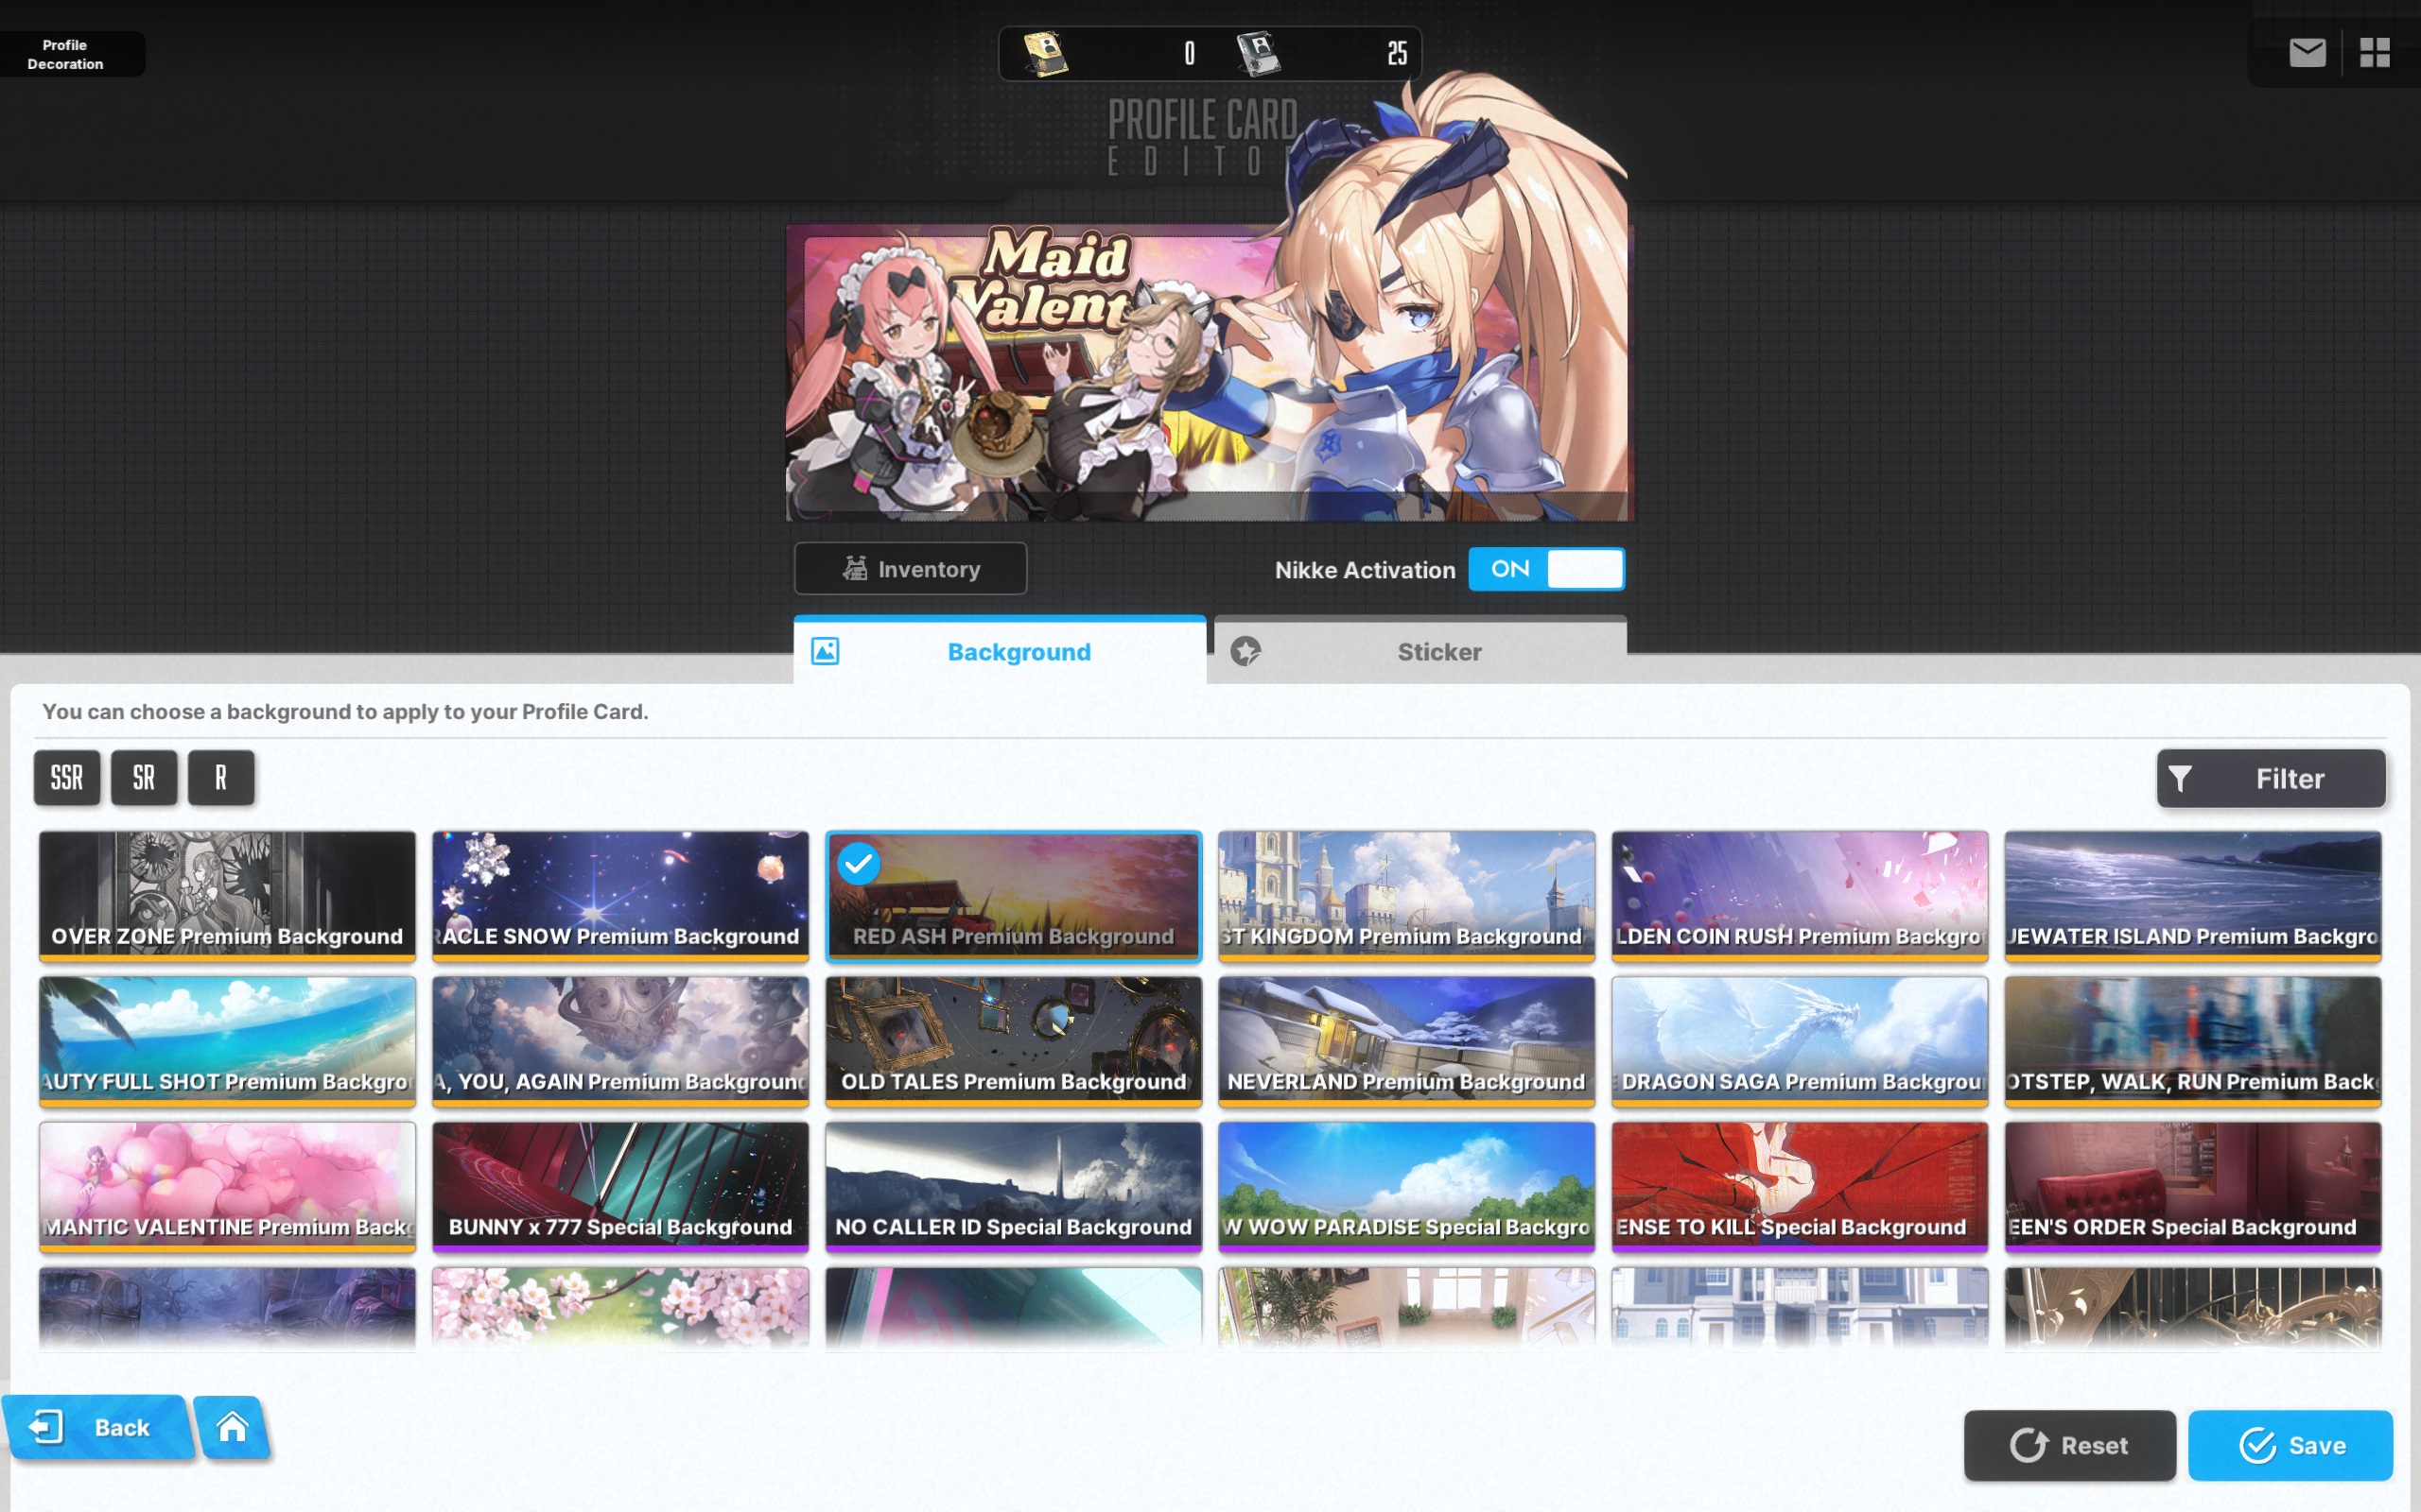Open the Inventory

[911, 569]
